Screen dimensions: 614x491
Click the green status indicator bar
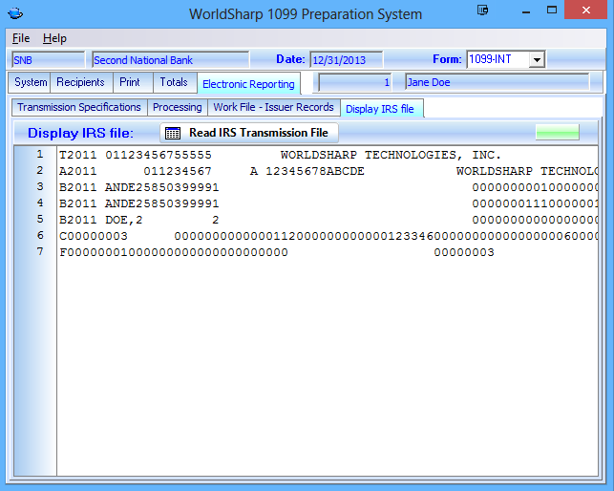click(x=557, y=133)
